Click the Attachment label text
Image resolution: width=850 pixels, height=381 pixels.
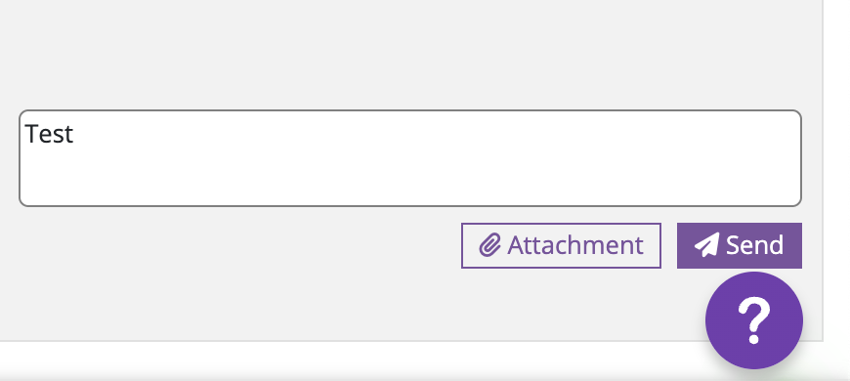pos(575,245)
